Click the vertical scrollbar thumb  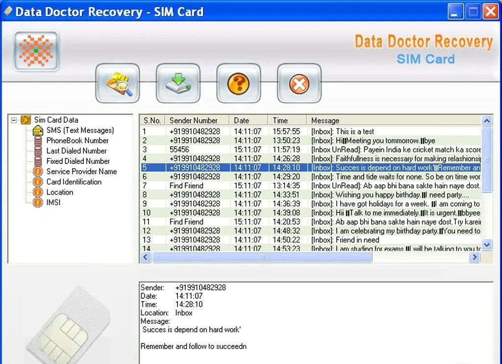(487, 159)
